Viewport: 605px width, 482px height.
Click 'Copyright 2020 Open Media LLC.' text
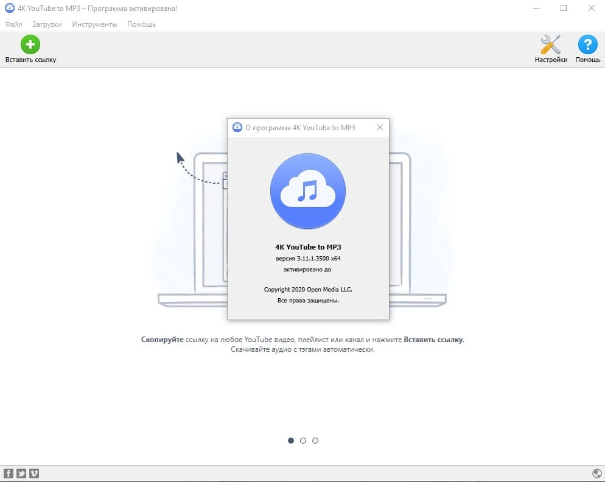pos(308,290)
